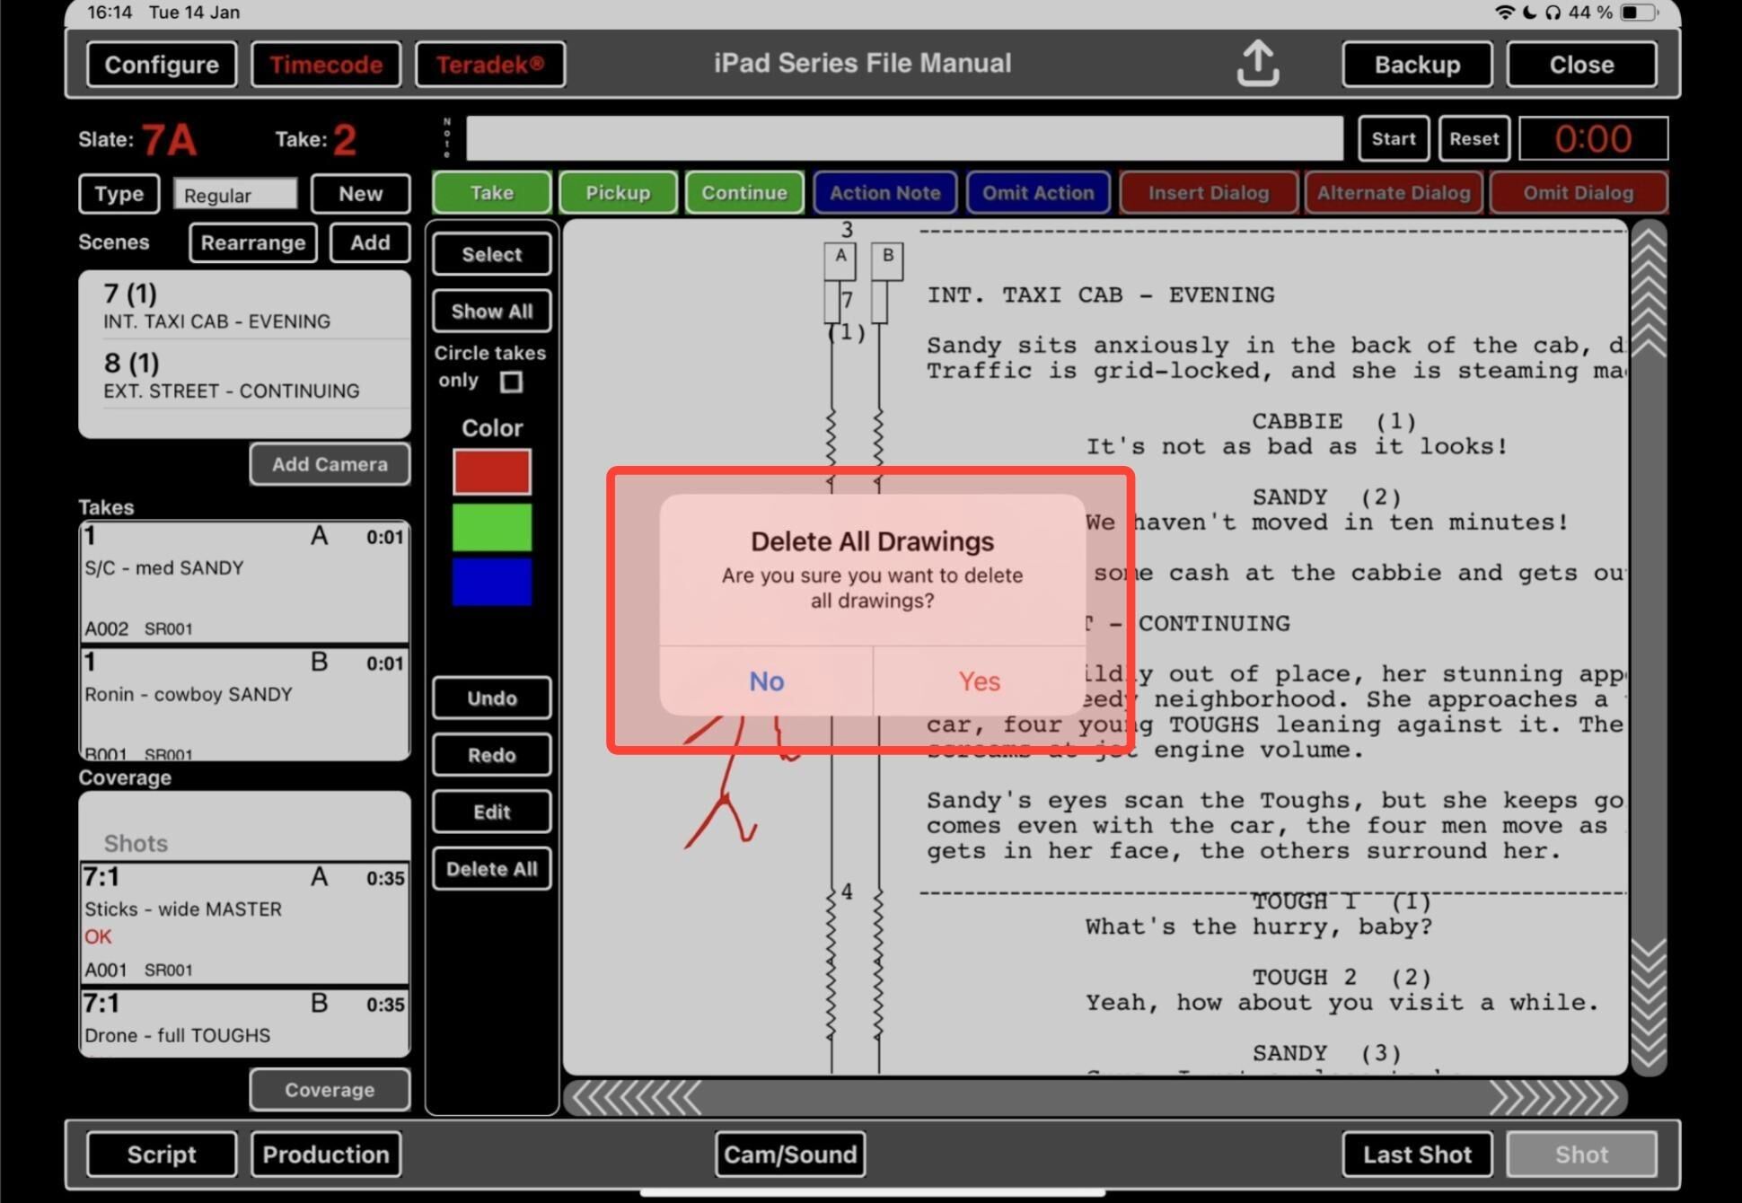
Task: Click the note text field
Action: click(904, 138)
